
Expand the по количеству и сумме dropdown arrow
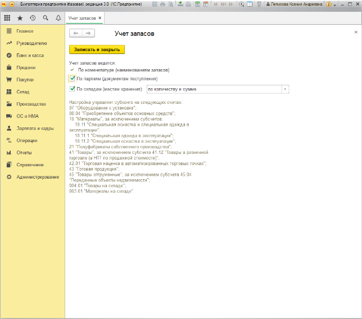coord(285,89)
